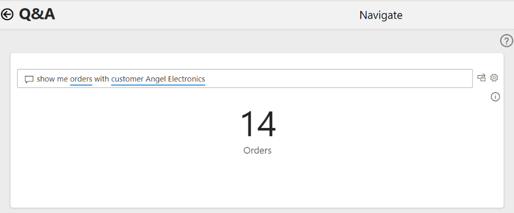
Task: Focus the empty part of the question input box
Action: (x=337, y=78)
